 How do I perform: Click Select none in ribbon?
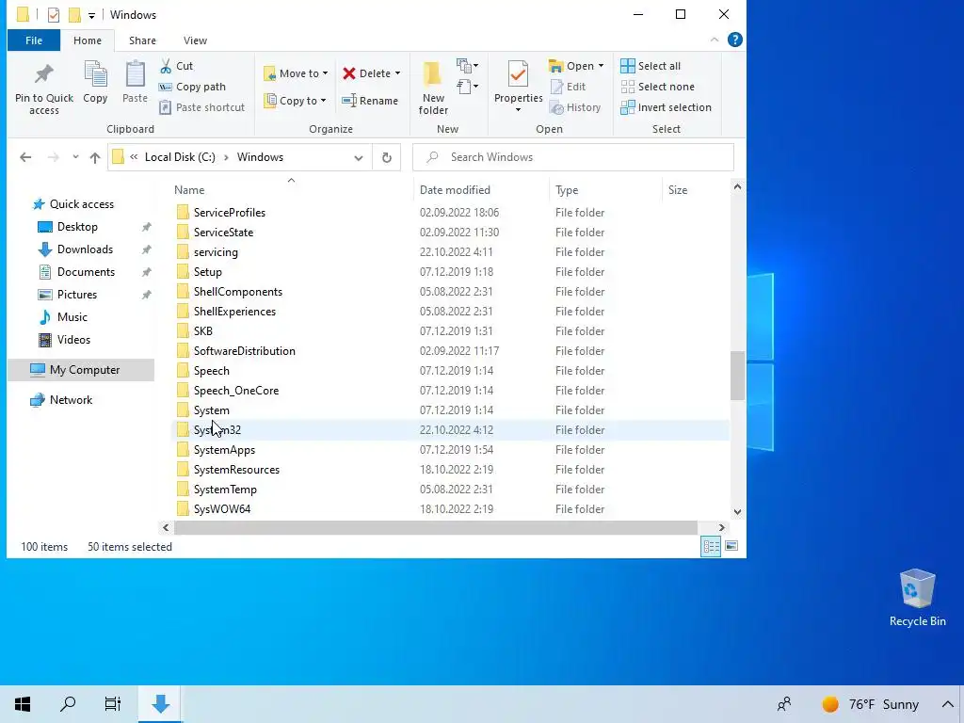point(657,87)
